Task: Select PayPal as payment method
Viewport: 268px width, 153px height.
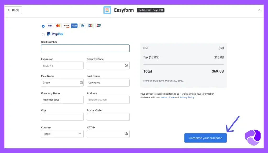Action: [x=43, y=34]
